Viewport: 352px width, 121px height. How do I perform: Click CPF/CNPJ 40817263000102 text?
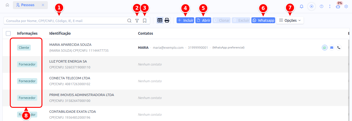pyautogui.click(x=70, y=84)
